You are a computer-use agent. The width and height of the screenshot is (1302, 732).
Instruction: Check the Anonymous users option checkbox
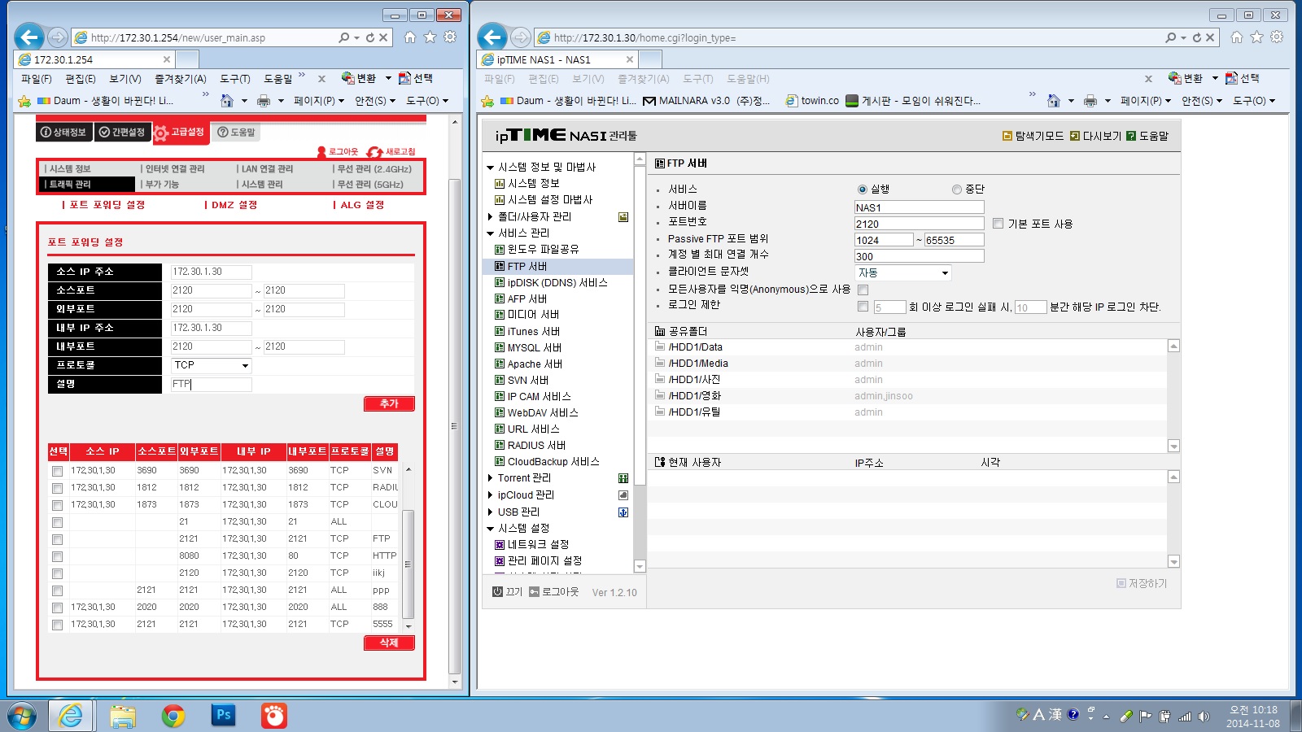pos(863,290)
